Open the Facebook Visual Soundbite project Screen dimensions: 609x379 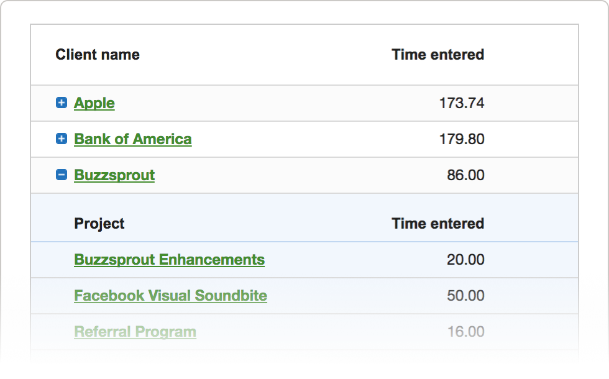(170, 296)
